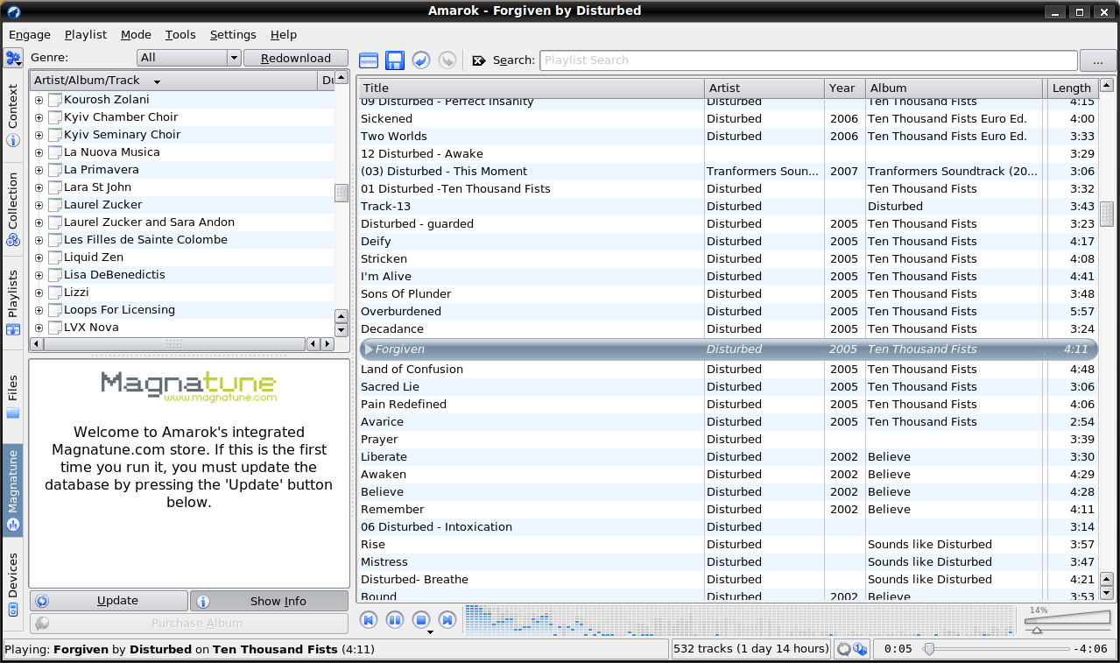Select 'Les Filles de Sainte Colombe' artist

(145, 240)
